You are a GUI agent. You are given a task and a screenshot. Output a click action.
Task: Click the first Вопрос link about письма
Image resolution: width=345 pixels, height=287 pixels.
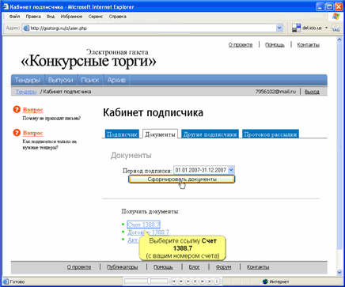click(x=32, y=110)
